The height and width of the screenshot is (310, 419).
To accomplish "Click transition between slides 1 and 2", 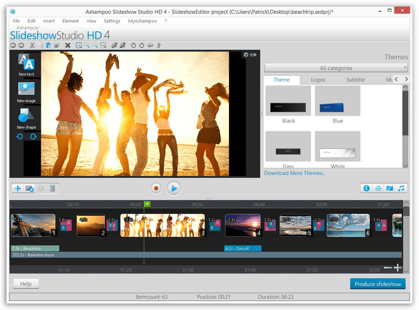I will (65, 225).
